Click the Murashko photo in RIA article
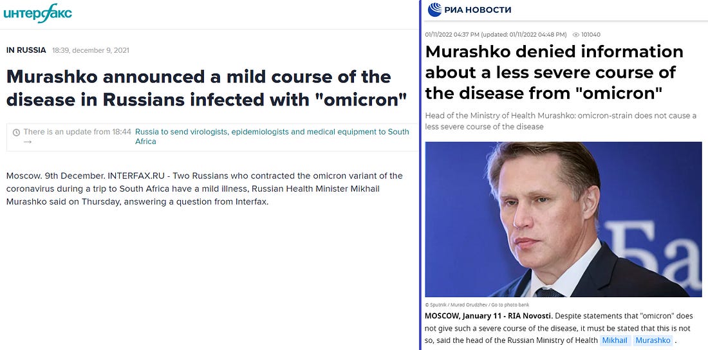Screen dimensions: 708x350 564,219
